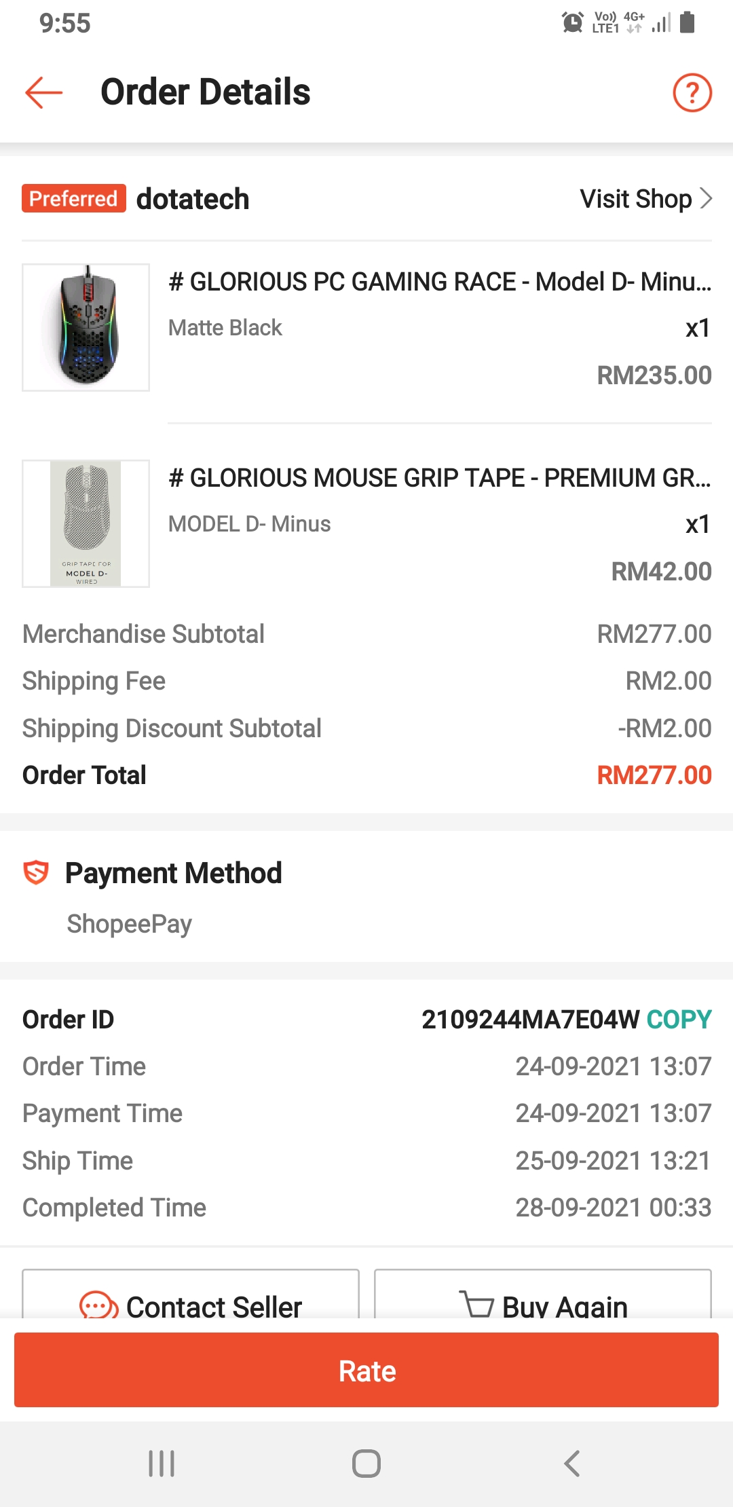Tap the Order Total amount RM277.00
This screenshot has height=1507, width=733.
click(654, 775)
